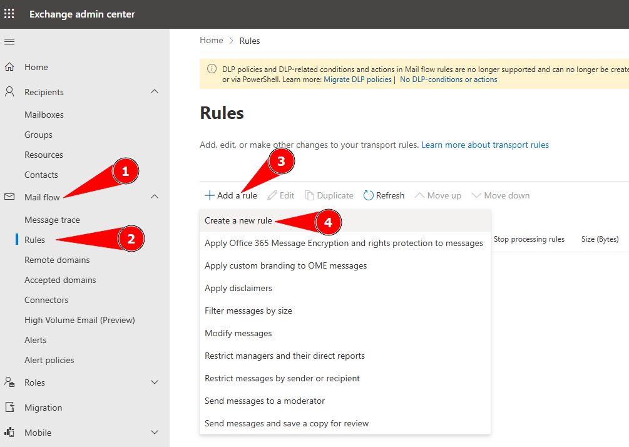Click the Mobile devices icon

[x=9, y=432]
